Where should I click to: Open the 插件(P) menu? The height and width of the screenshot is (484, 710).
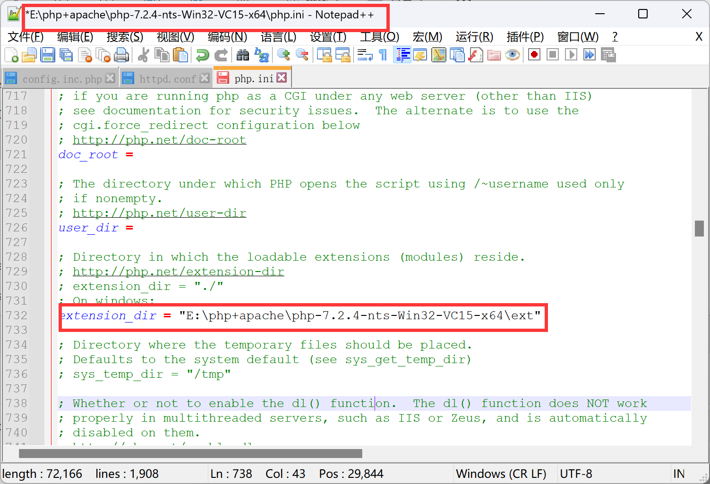[x=525, y=37]
